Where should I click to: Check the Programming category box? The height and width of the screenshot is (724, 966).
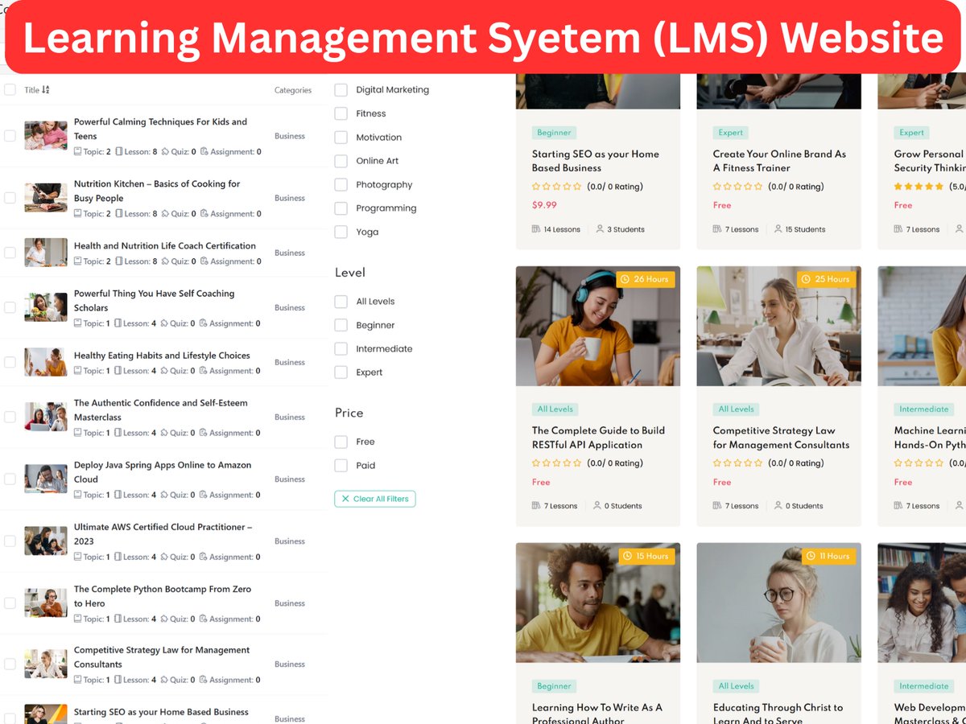click(341, 208)
